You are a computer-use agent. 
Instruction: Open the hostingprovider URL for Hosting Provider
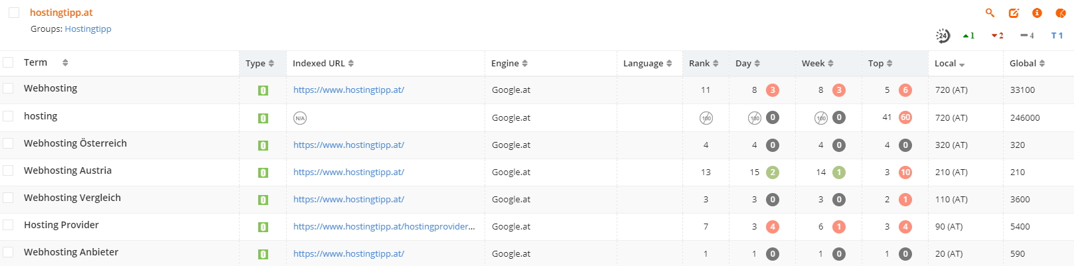point(384,227)
